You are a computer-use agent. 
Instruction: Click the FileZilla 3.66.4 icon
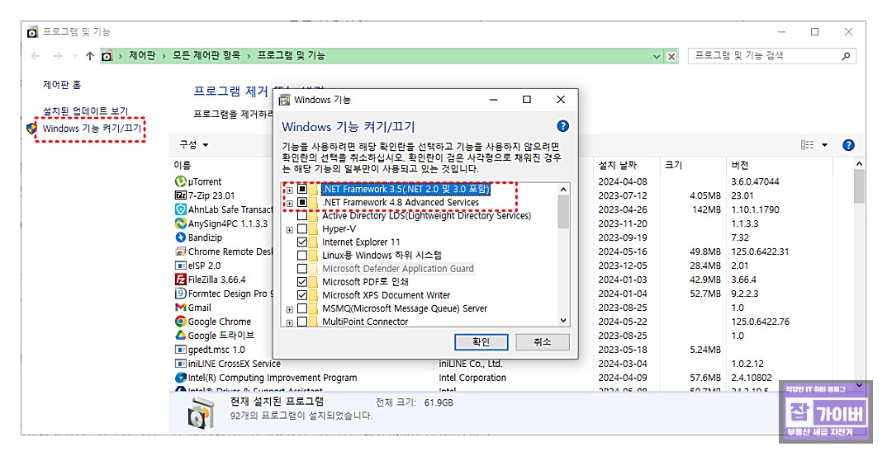tap(180, 280)
